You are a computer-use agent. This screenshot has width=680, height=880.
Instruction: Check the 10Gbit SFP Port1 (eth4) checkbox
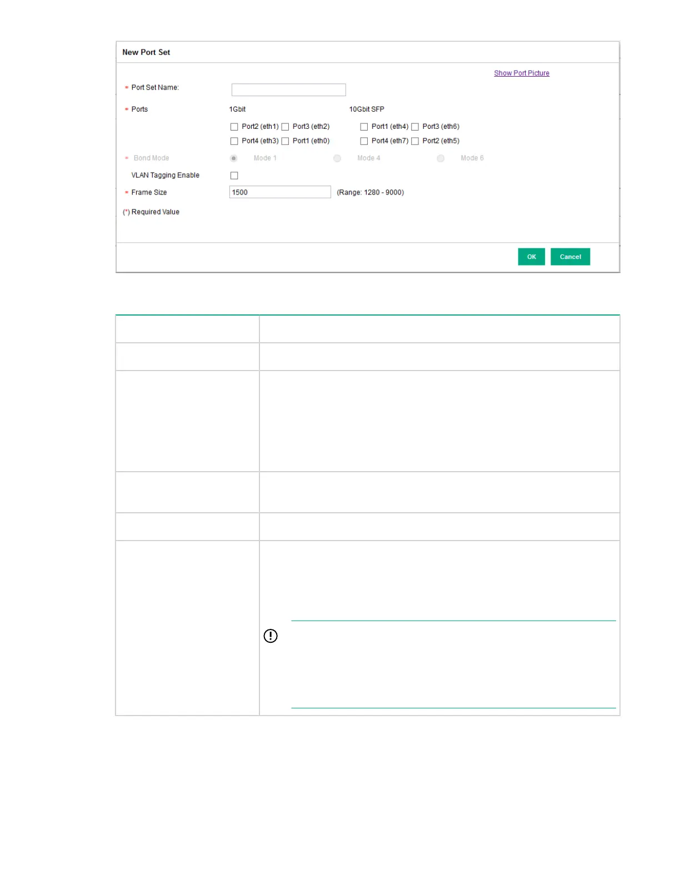point(364,127)
